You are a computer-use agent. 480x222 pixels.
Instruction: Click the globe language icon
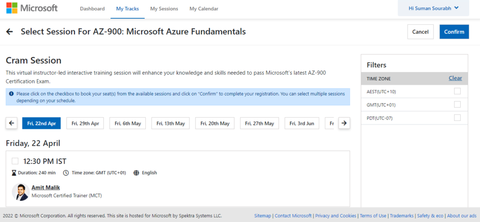136,173
